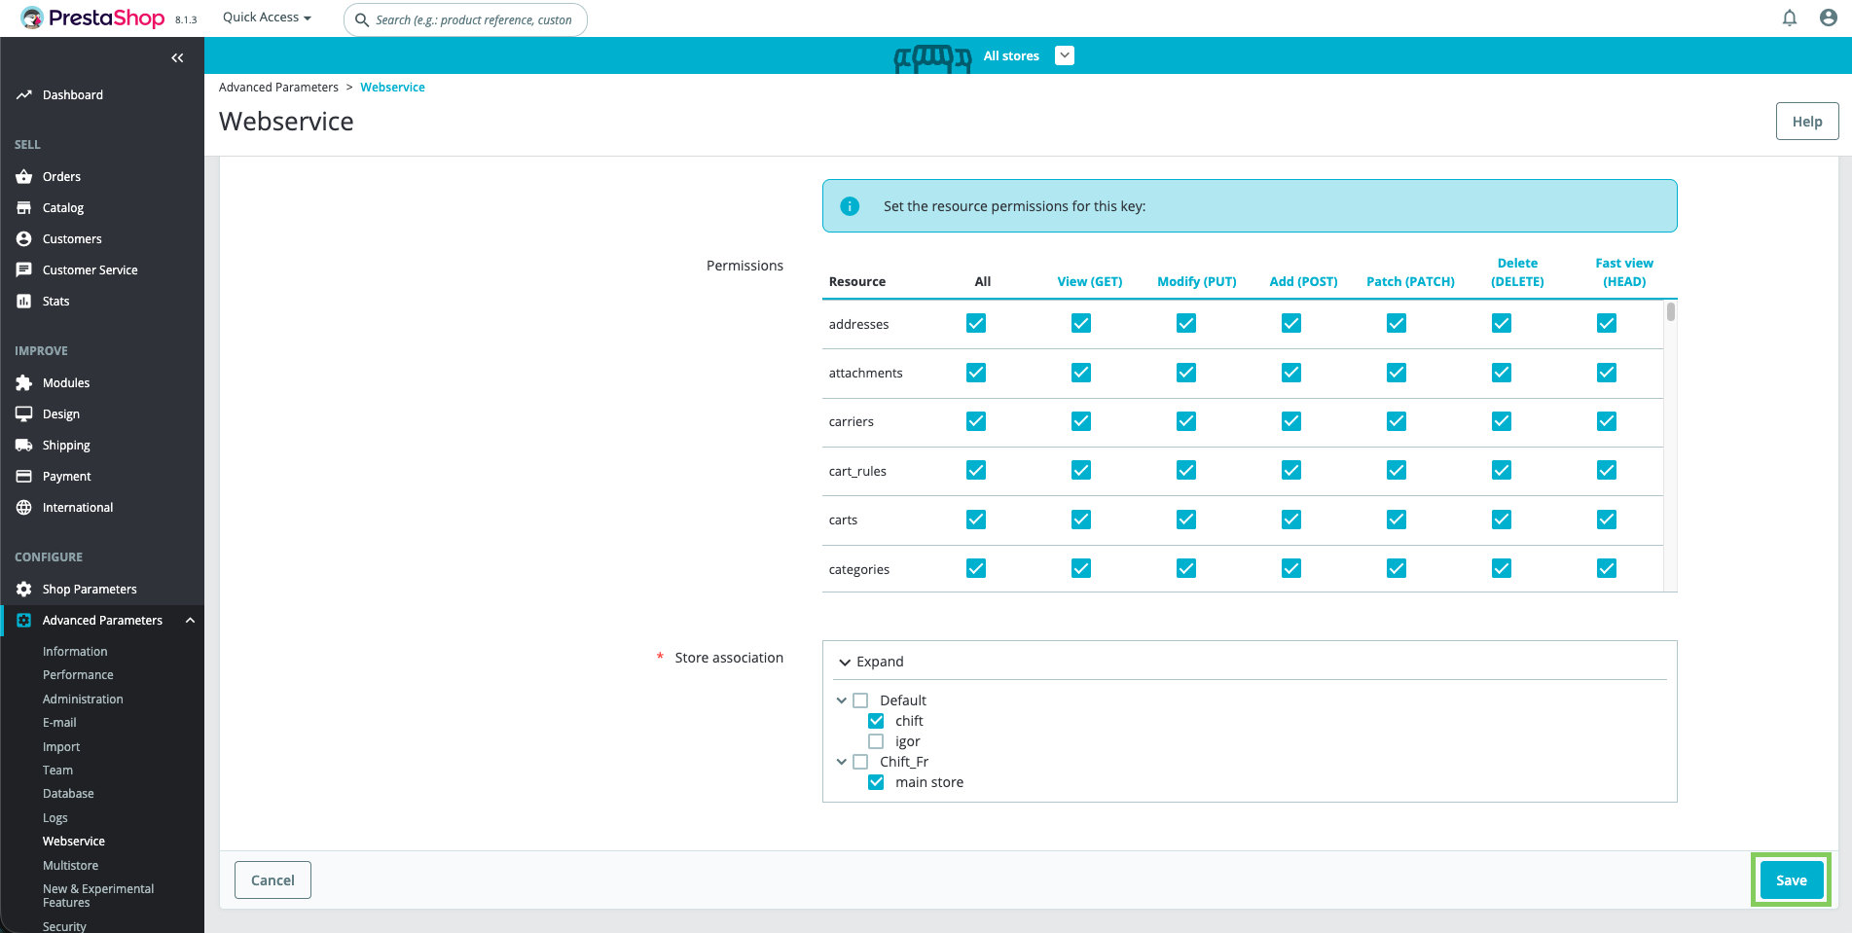Go to Performance in Advanced Parameters
The width and height of the screenshot is (1852, 933).
pyautogui.click(x=78, y=675)
